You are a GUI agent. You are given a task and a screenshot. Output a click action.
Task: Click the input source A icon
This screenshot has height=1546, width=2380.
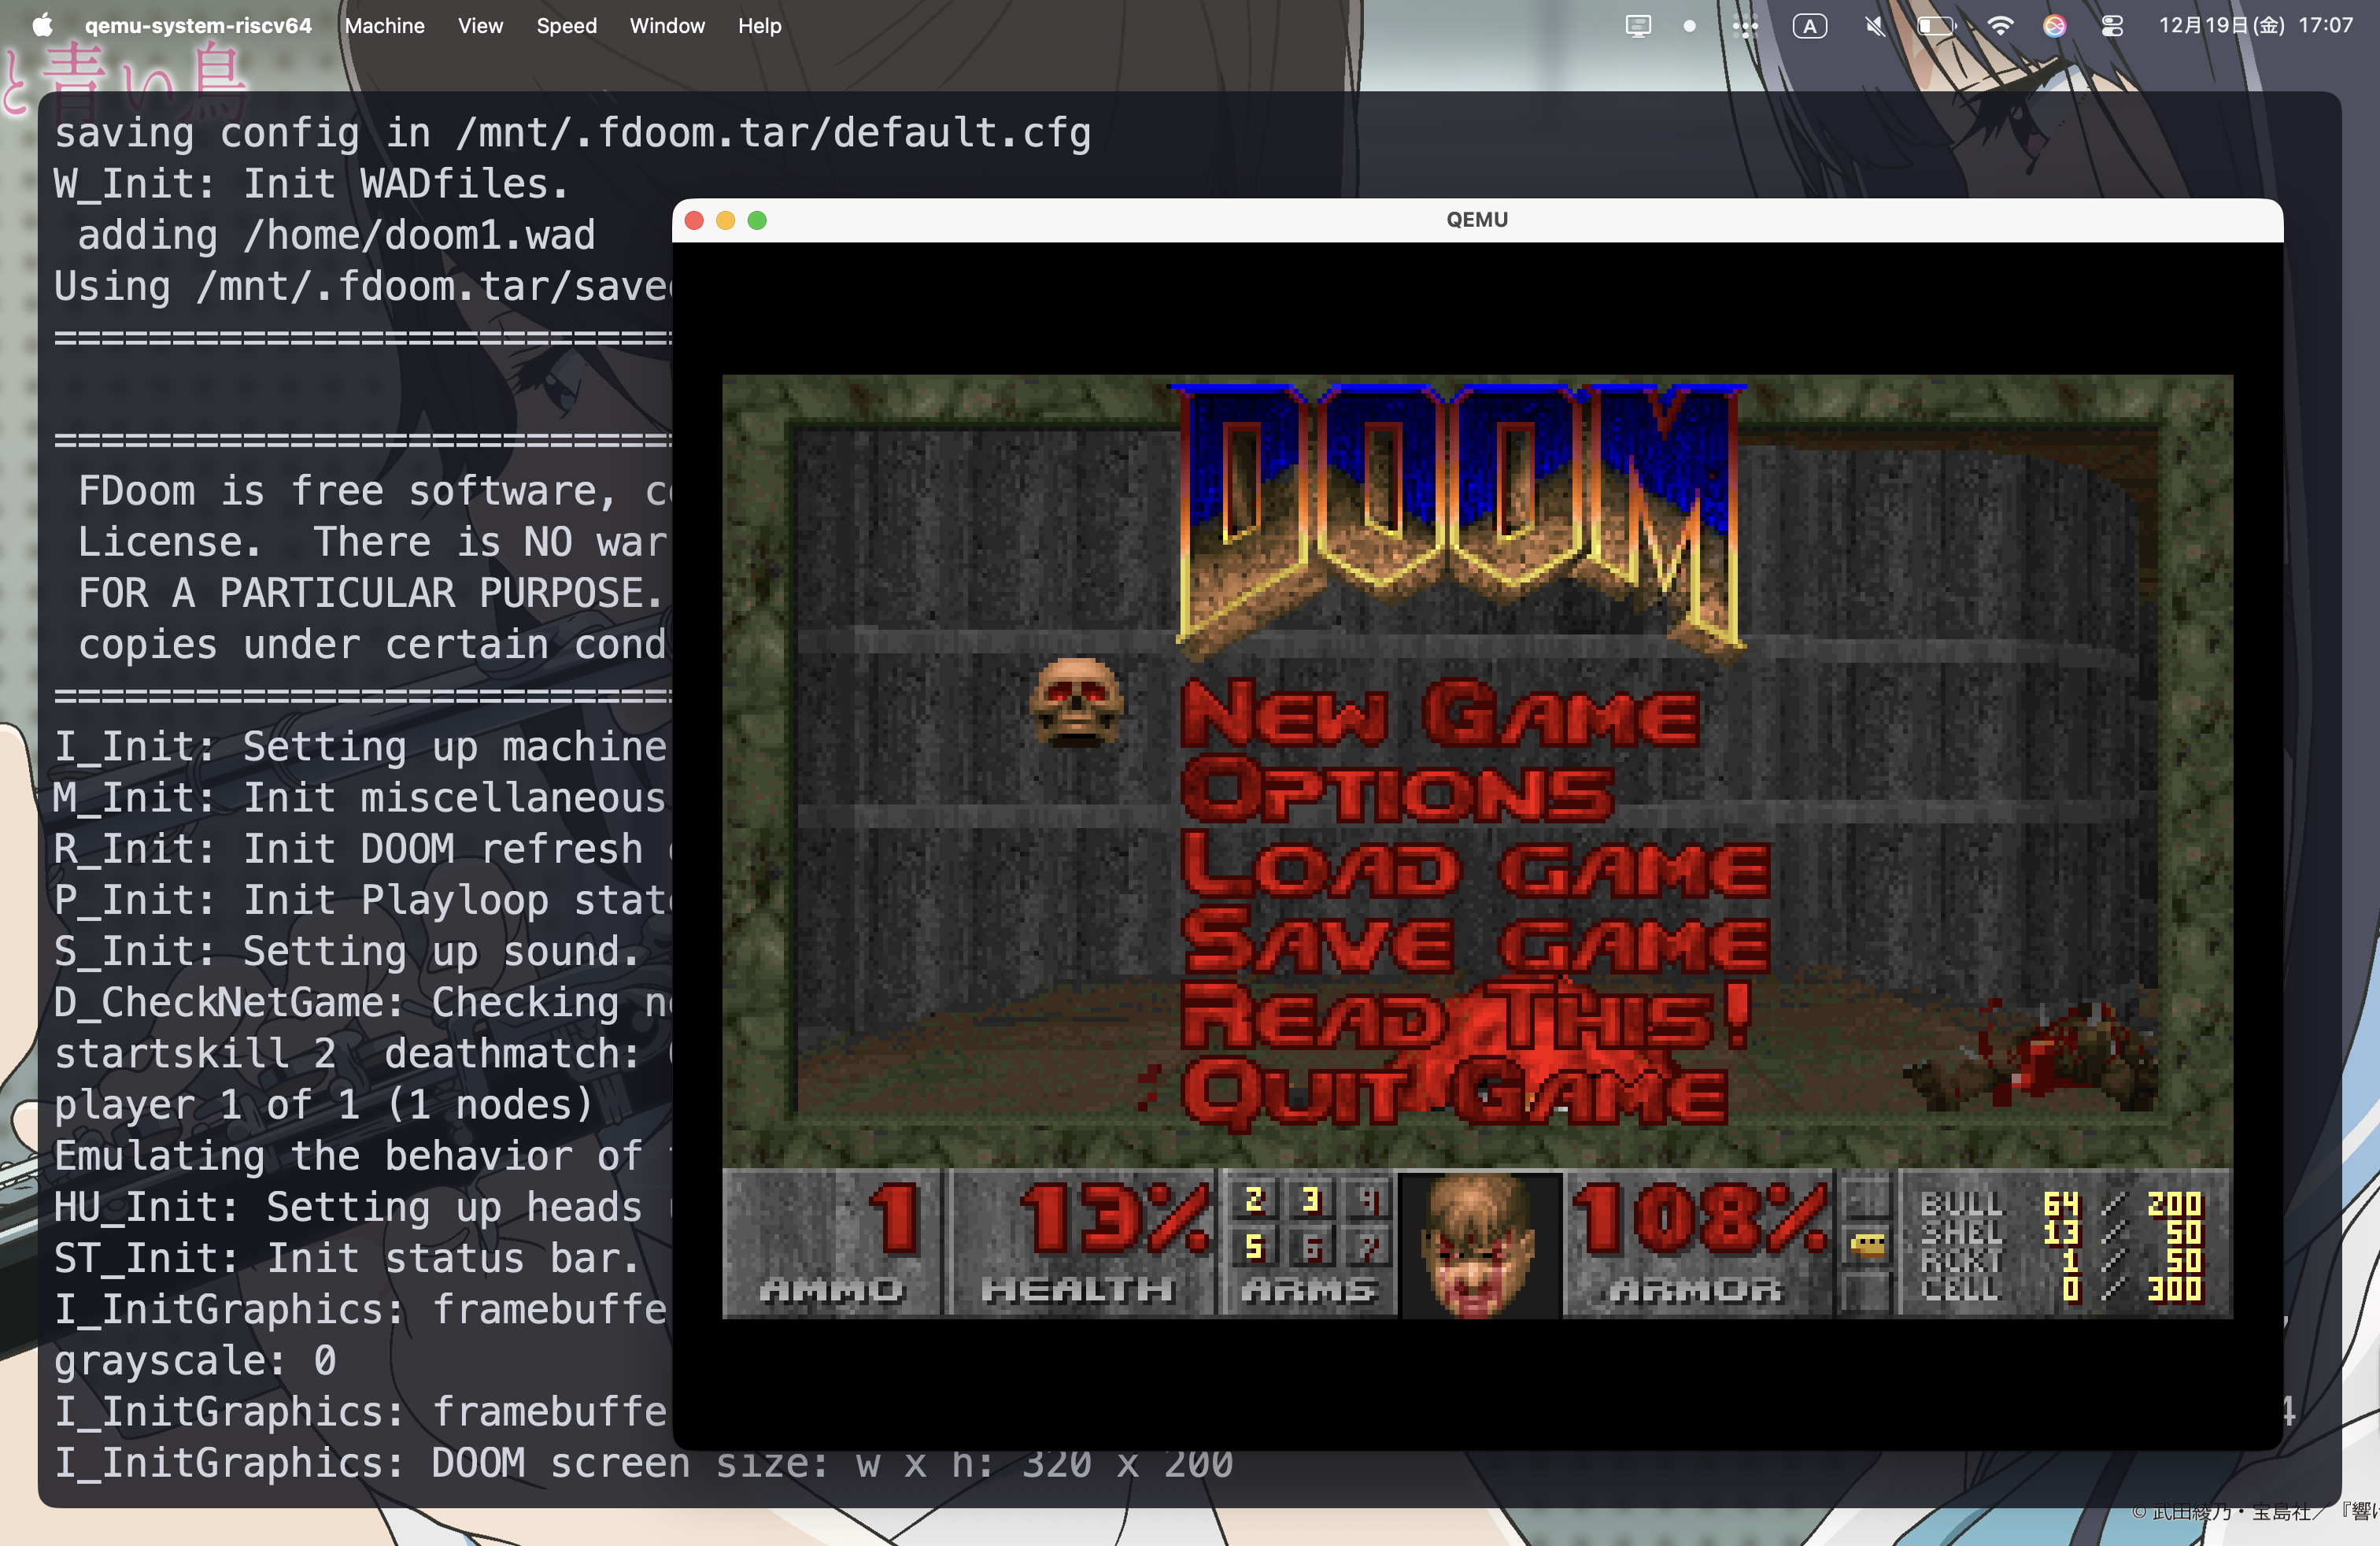[x=1809, y=26]
